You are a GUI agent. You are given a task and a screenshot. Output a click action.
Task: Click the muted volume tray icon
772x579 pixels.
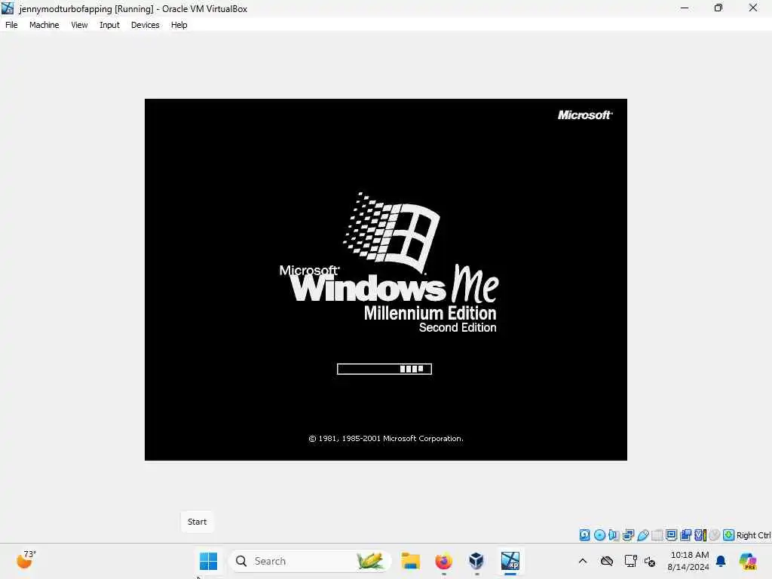650,561
